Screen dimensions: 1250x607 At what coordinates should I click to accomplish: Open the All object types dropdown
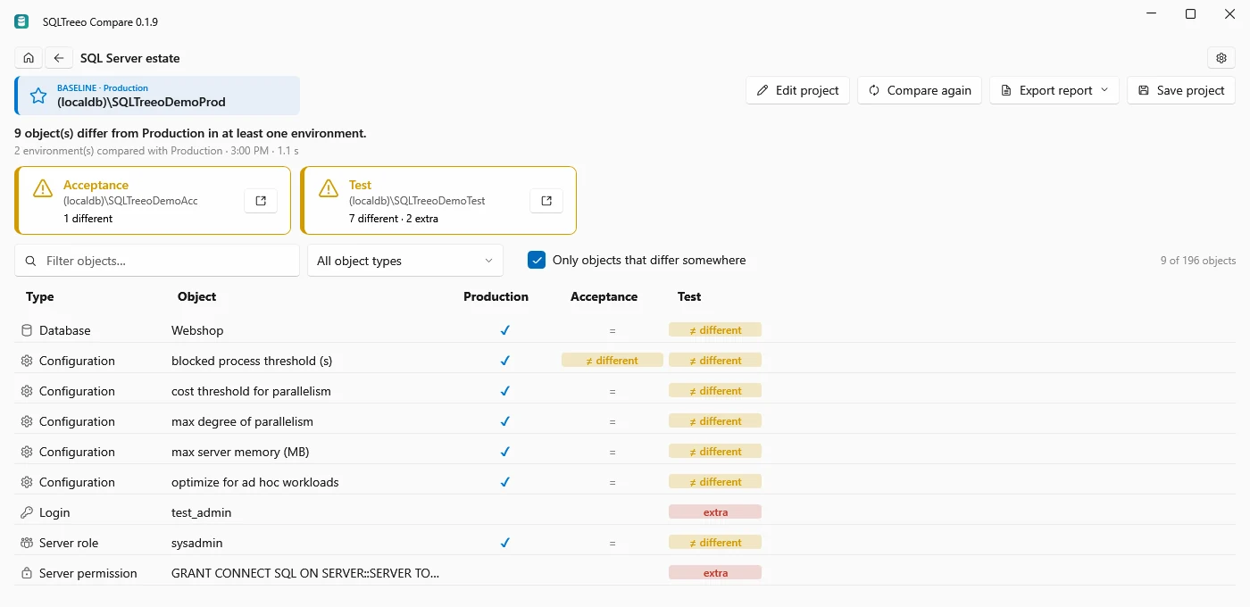point(405,261)
